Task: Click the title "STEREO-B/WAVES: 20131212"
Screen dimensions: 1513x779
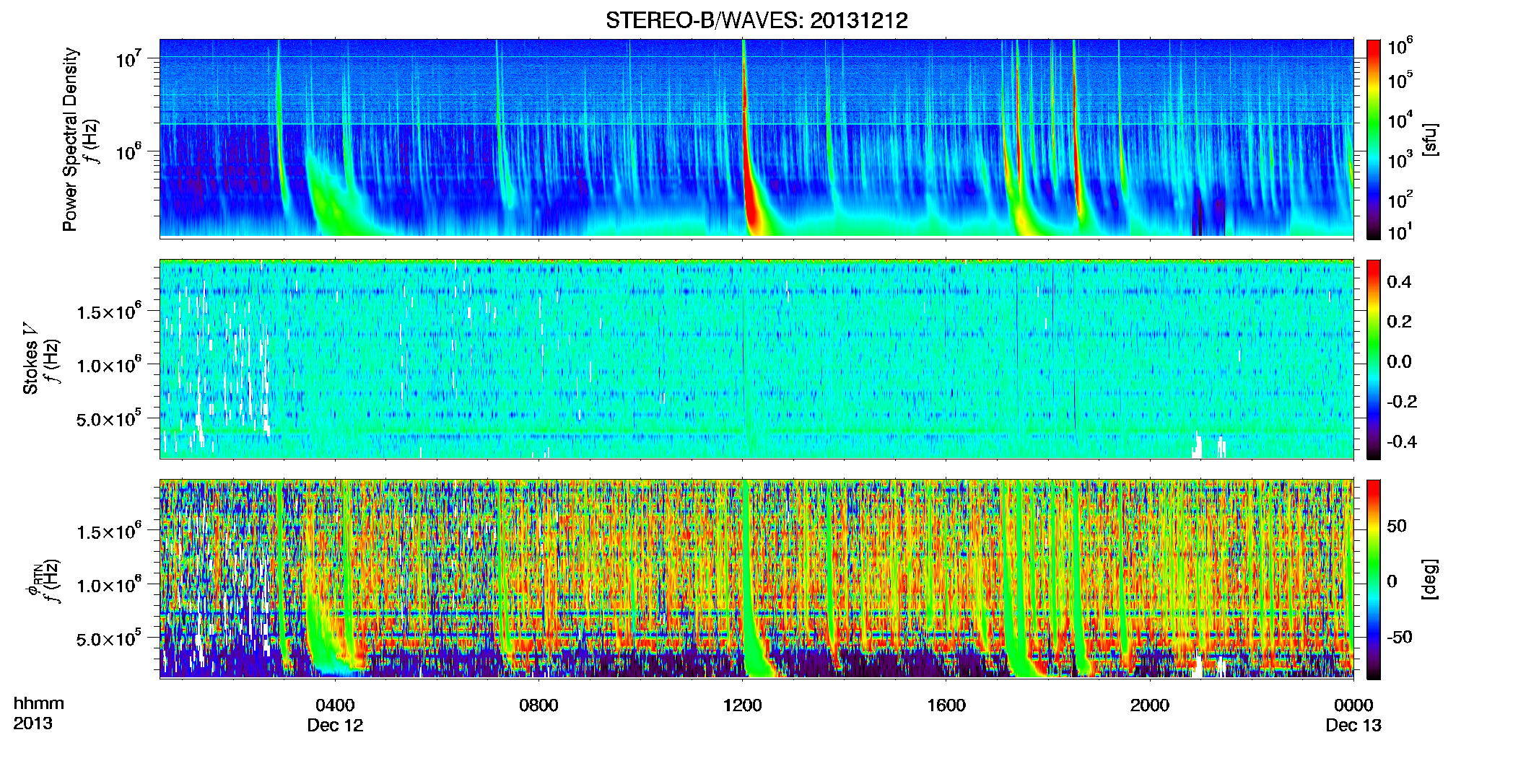Action: point(756,20)
